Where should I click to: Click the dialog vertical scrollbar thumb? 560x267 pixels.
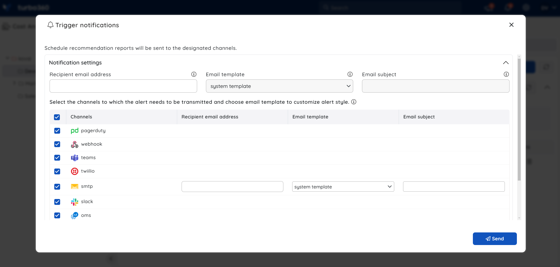[x=519, y=120]
